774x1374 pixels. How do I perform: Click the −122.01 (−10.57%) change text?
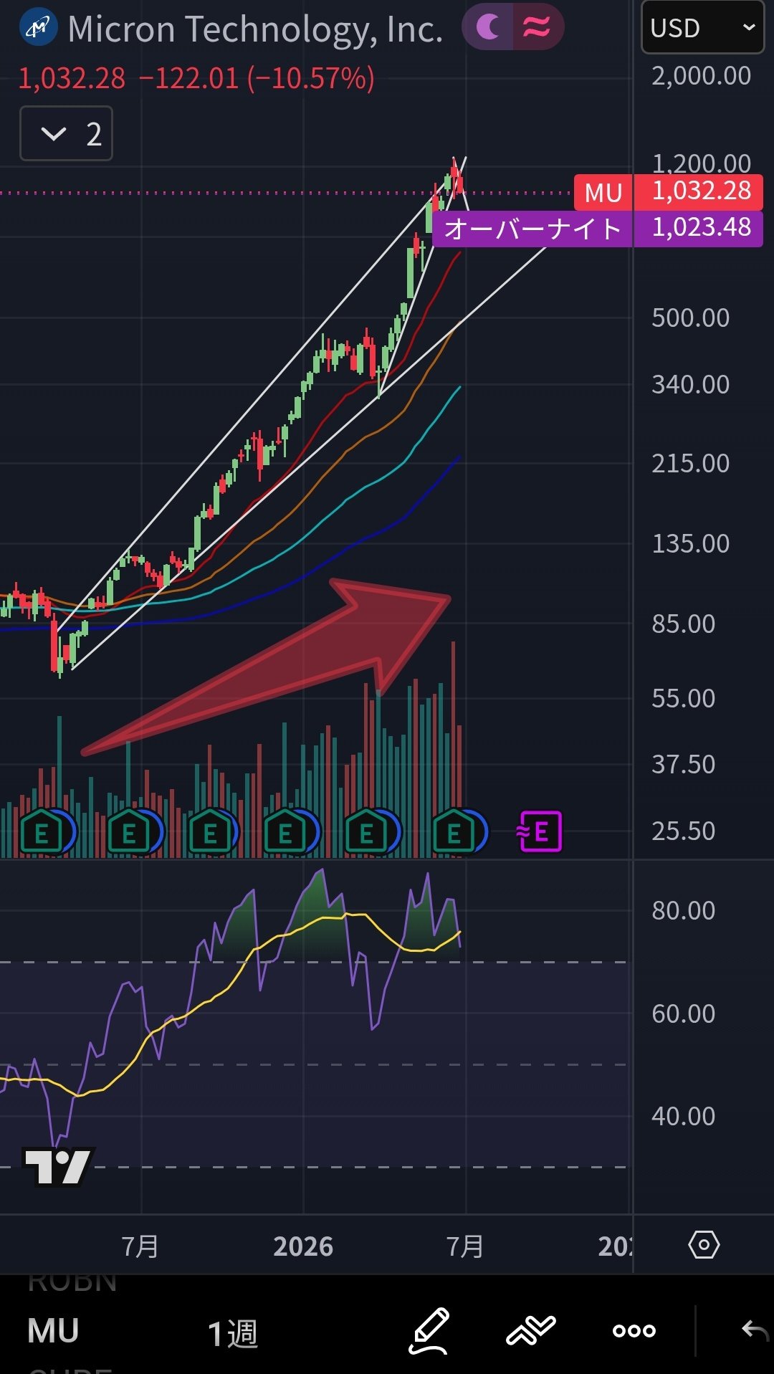click(257, 78)
